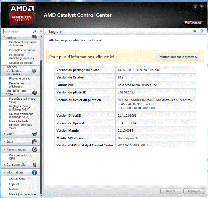
Task: Click the sidebar collapse arrows near the search box
Action: point(41,31)
